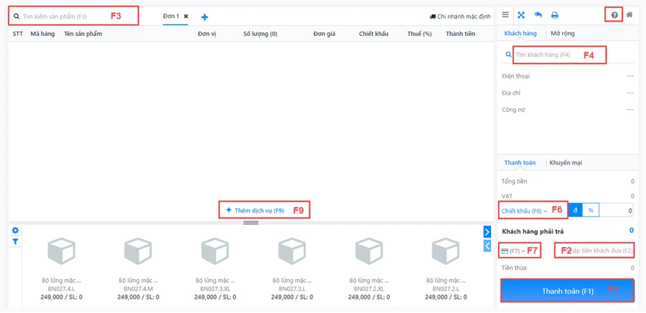Expand Chiết khấu (F6) dropdown
646x313 pixels.
[x=524, y=211]
